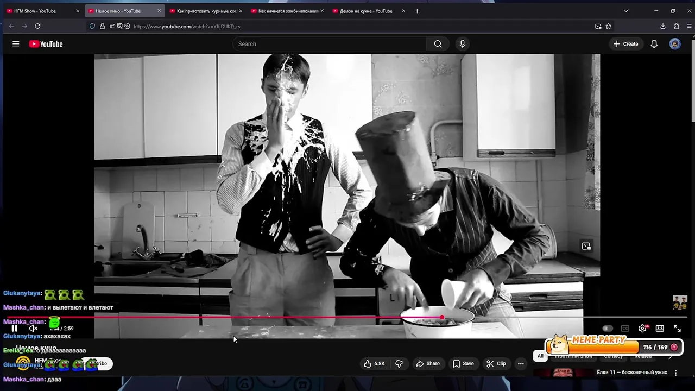Go back in browser history
The height and width of the screenshot is (391, 695).
tap(11, 26)
